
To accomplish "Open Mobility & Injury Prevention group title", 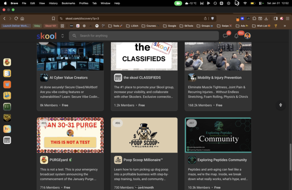I will point(219,78).
